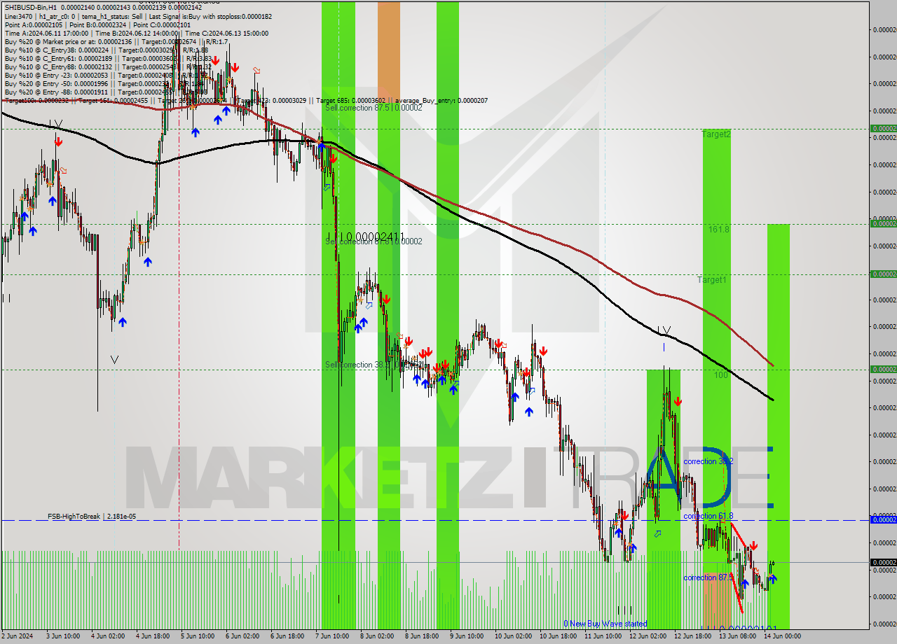The image size is (897, 644).
Task: Click the '8 Jun 18:00' time label
Action: point(422,636)
